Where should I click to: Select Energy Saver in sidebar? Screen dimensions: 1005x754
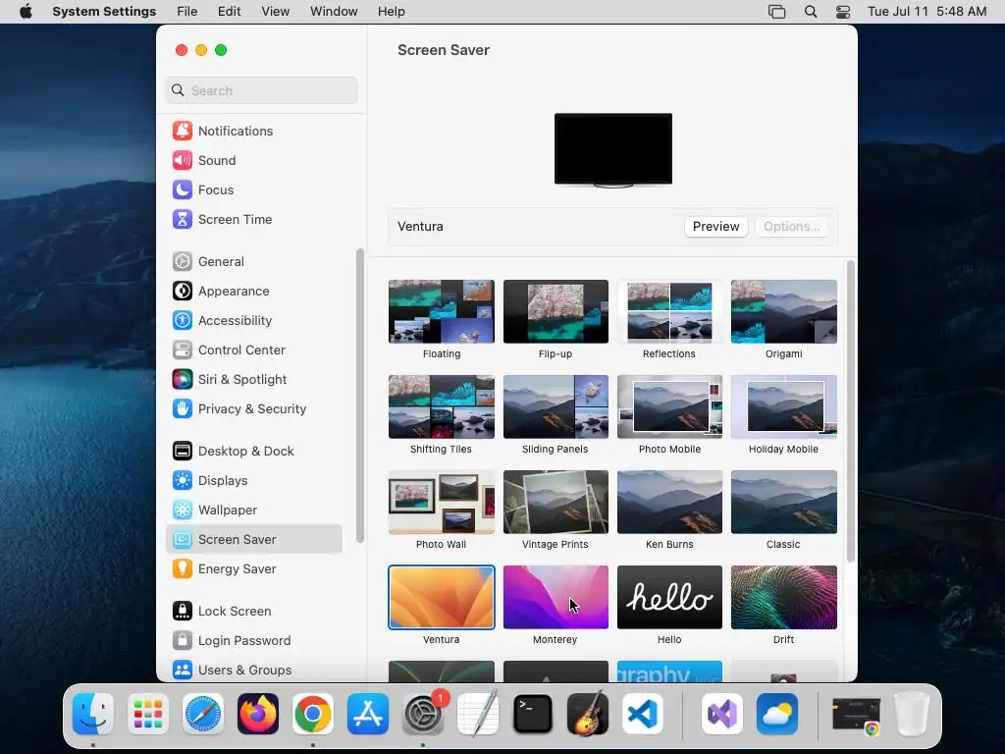pos(254,569)
